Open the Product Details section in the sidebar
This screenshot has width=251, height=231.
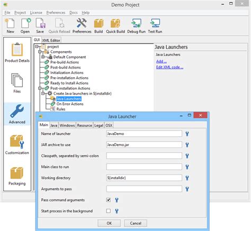[x=17, y=53]
